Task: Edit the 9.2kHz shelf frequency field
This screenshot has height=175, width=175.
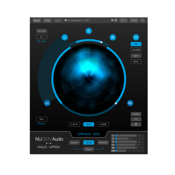Action: pos(74,124)
